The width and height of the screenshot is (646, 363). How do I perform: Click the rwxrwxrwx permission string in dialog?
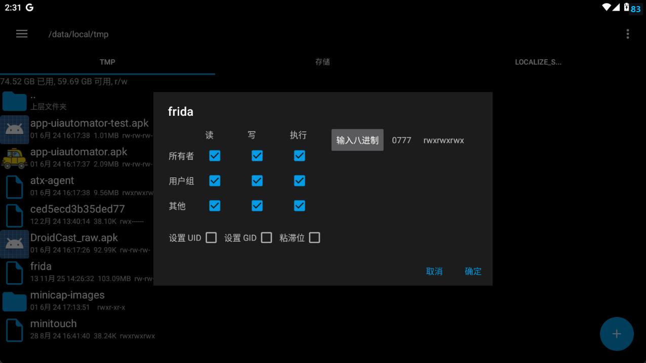click(x=443, y=141)
